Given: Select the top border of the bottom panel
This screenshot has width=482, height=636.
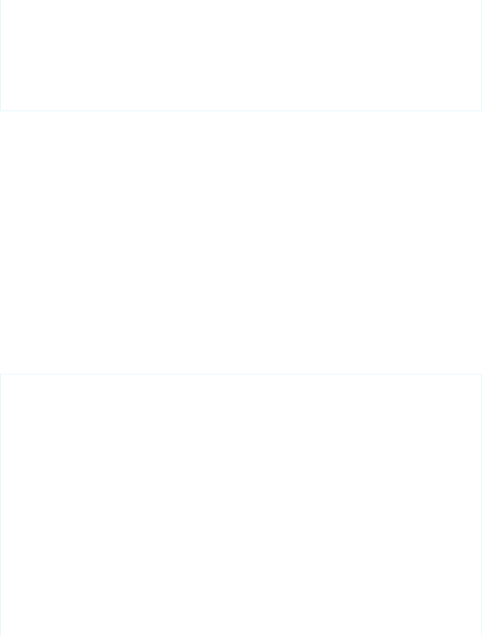Looking at the screenshot, I should click(241, 374).
